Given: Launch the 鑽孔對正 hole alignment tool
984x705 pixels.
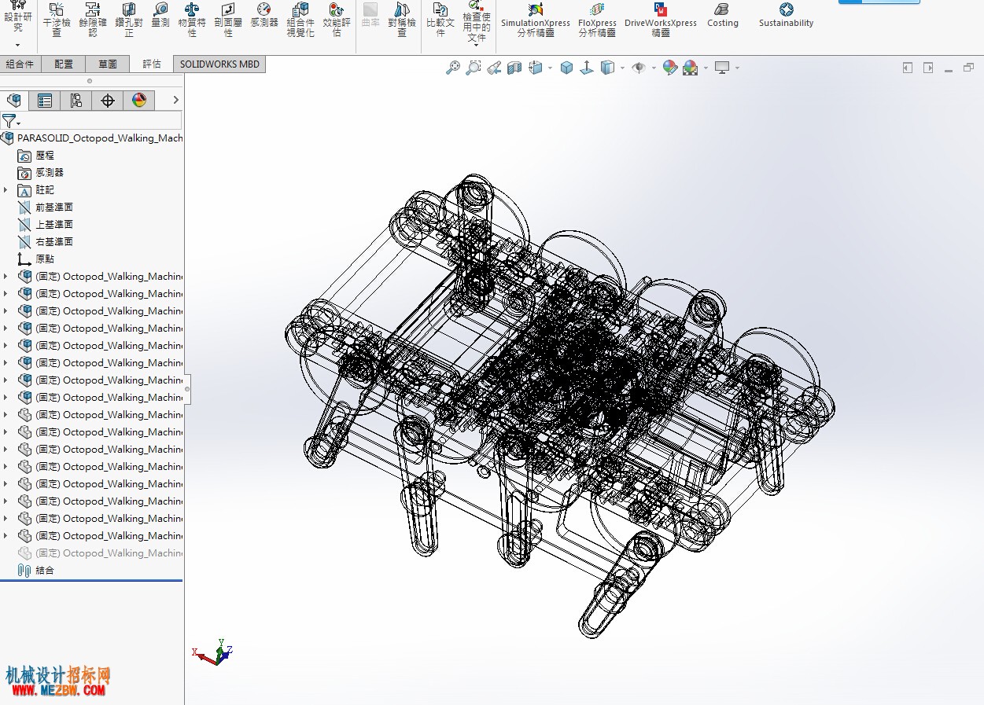Looking at the screenshot, I should [129, 20].
